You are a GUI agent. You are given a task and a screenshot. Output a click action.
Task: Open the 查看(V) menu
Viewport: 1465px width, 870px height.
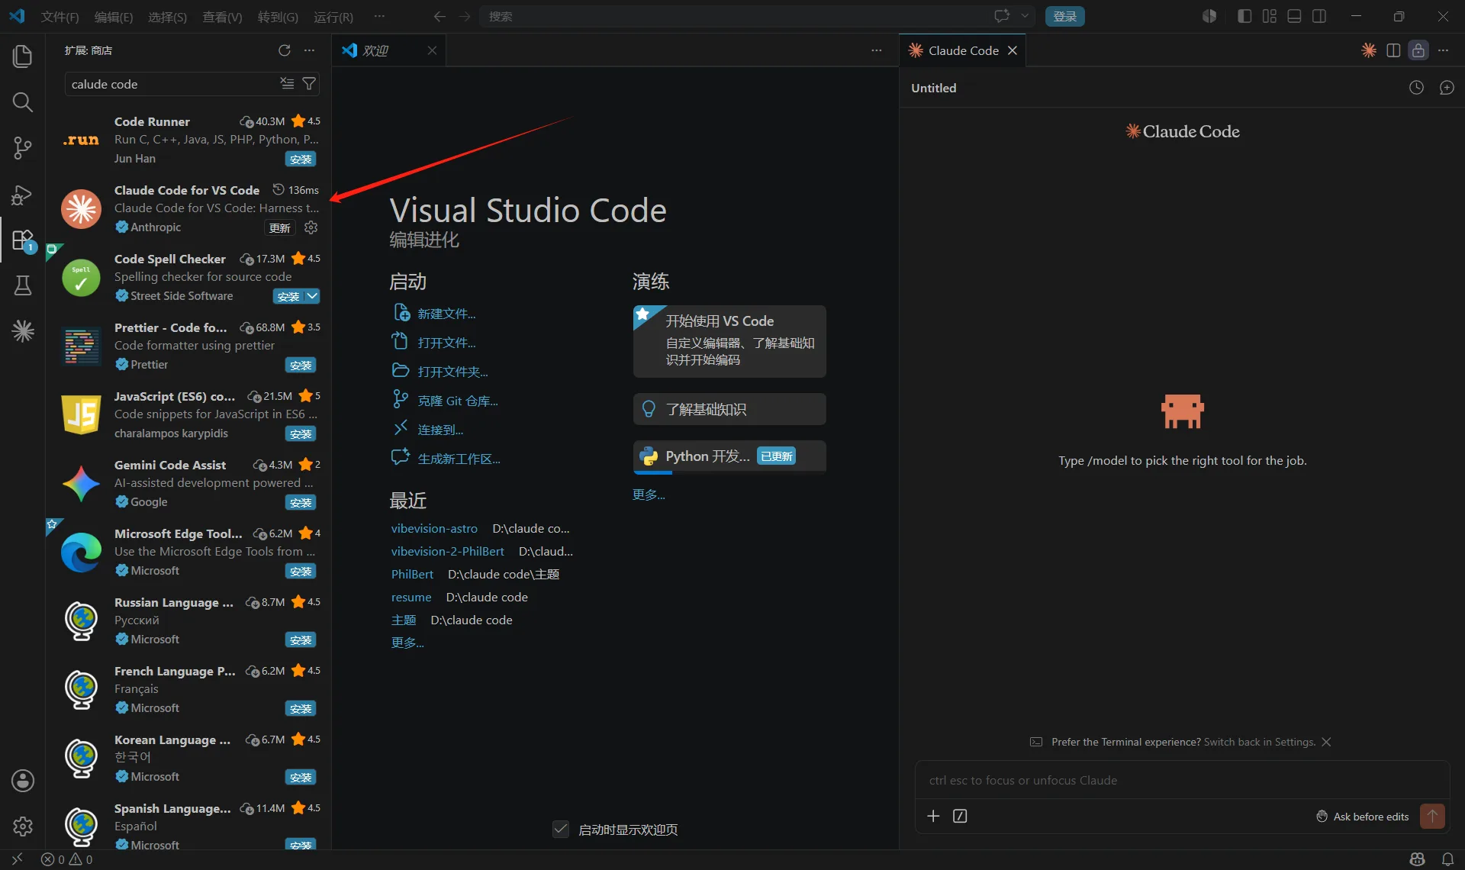point(222,17)
